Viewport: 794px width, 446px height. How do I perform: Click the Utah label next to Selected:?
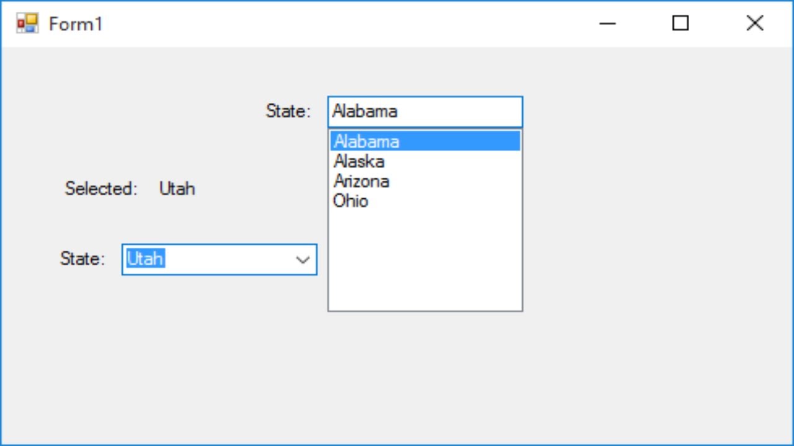177,189
